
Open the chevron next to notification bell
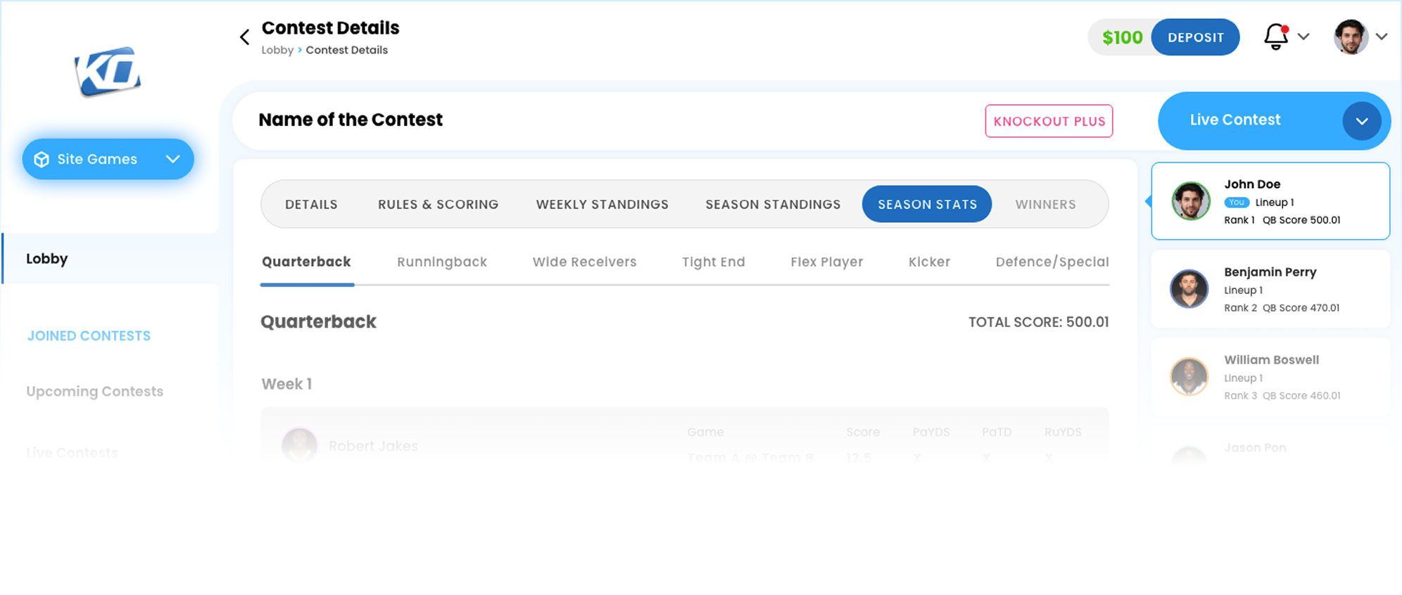(1303, 37)
